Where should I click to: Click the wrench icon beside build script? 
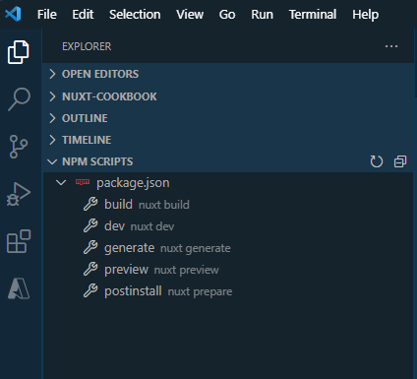tap(90, 204)
